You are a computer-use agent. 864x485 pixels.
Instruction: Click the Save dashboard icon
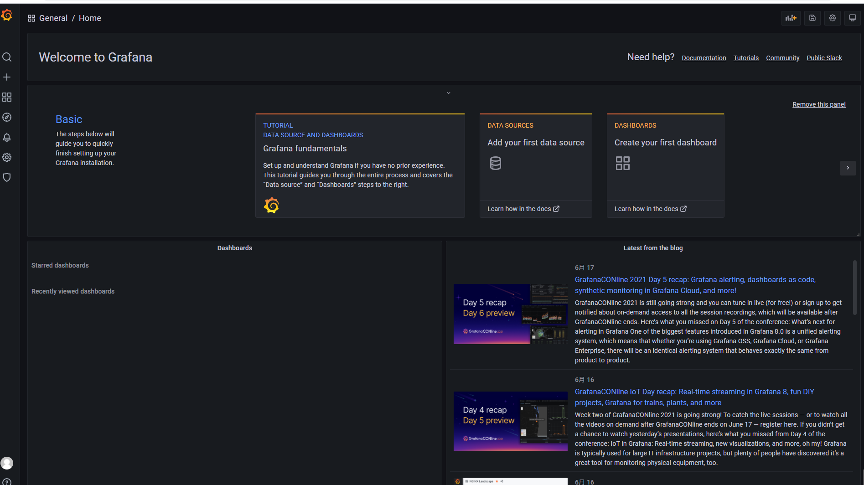[x=812, y=18]
